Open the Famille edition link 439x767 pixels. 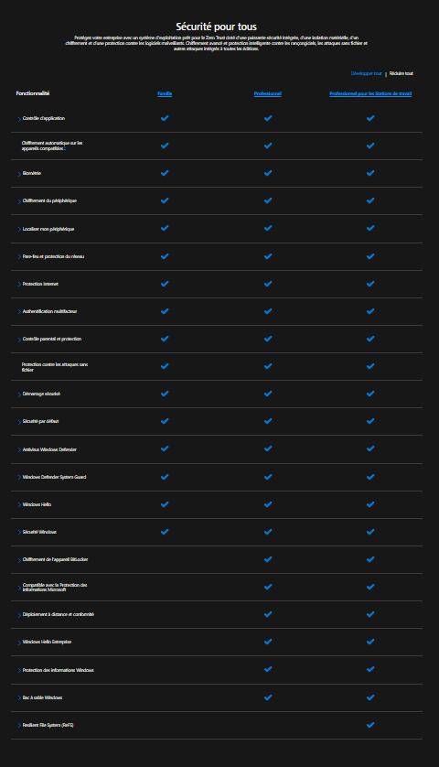(165, 93)
